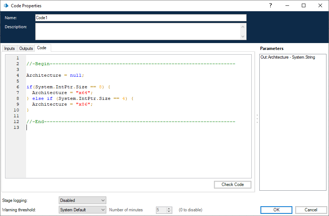Close the Code Properties dialog
Viewport: 329px width, 216px height.
point(320,5)
